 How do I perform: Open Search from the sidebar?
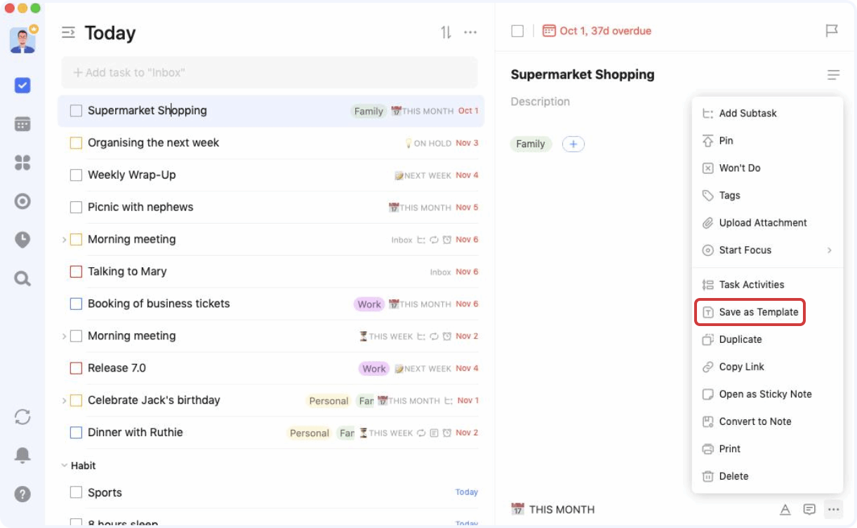pos(22,278)
